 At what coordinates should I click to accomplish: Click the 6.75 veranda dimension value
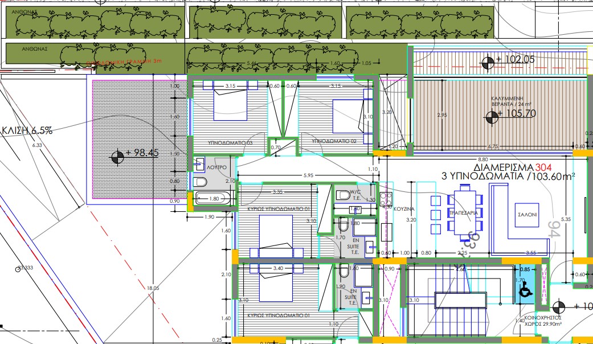click(493, 146)
